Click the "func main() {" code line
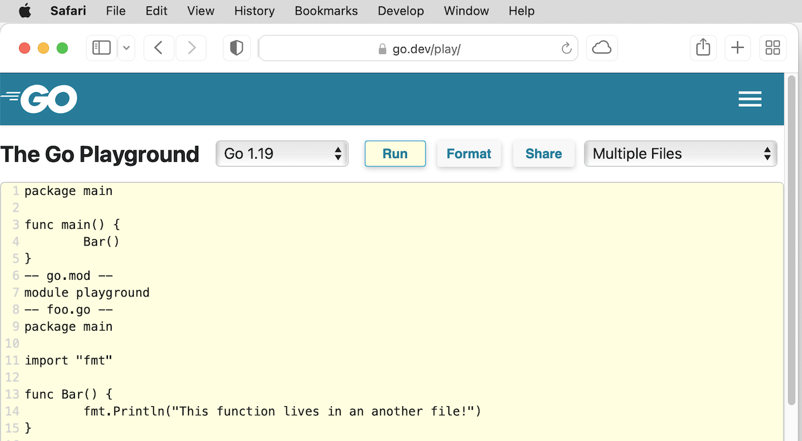The width and height of the screenshot is (802, 441). tap(72, 225)
